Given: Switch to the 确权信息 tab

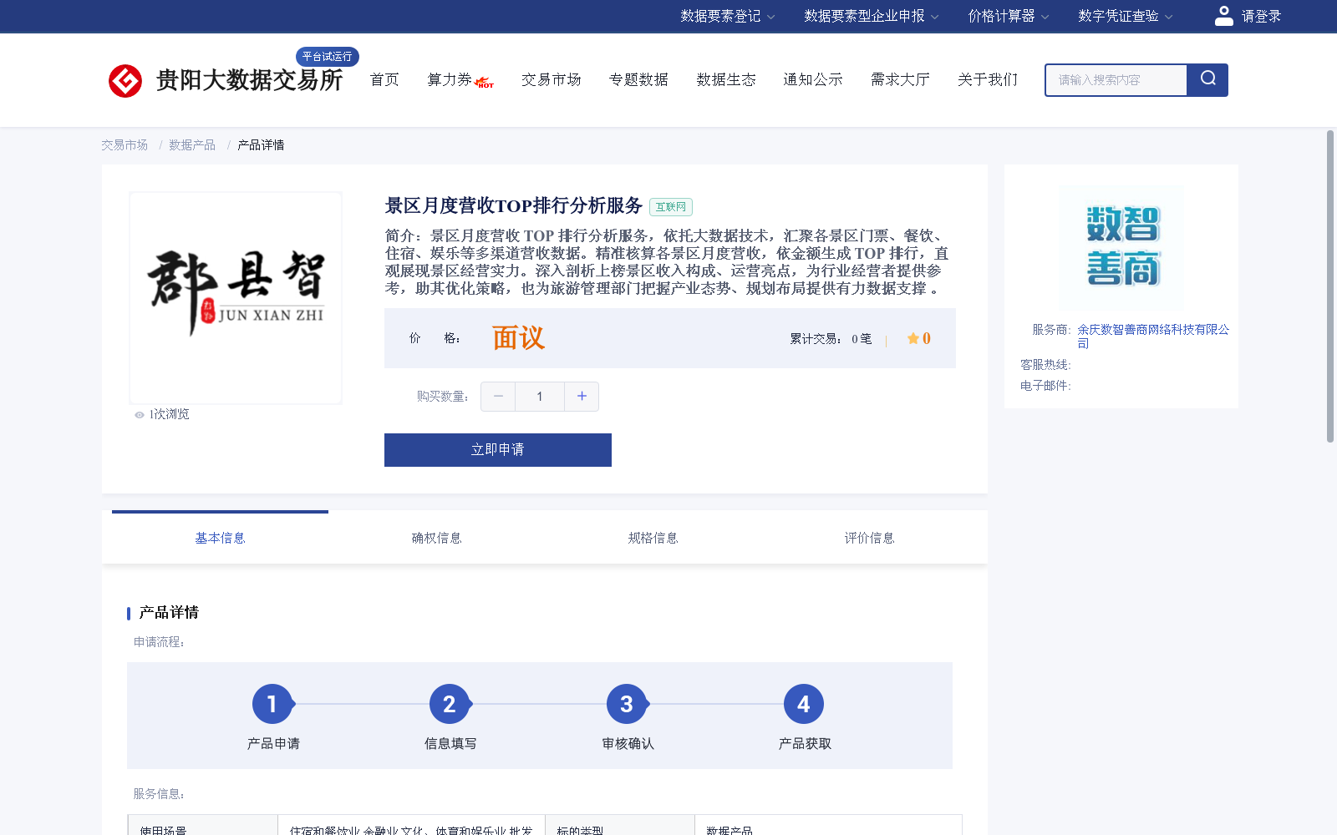Looking at the screenshot, I should pyautogui.click(x=436, y=538).
